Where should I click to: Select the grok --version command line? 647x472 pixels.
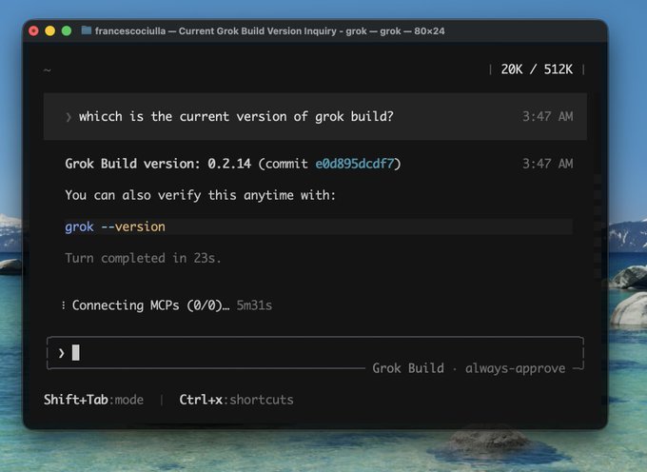[x=319, y=226]
